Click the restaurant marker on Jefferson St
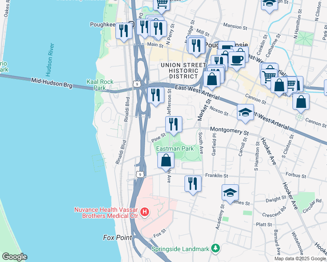 [x=174, y=124]
